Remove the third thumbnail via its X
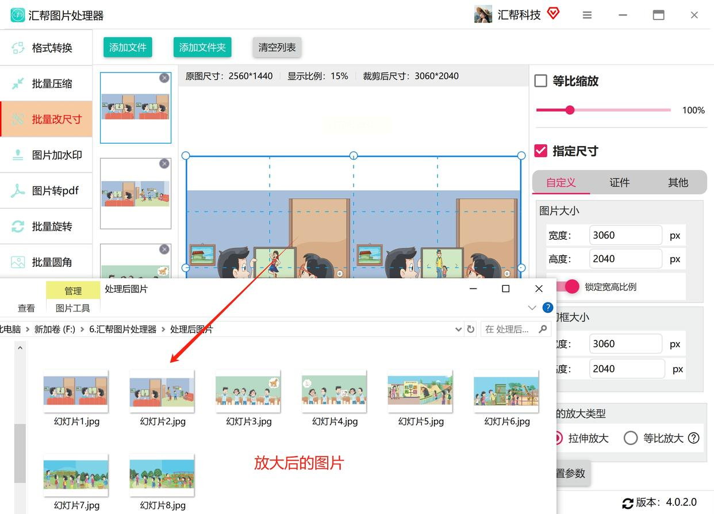Viewport: 714px width, 514px height. (164, 249)
